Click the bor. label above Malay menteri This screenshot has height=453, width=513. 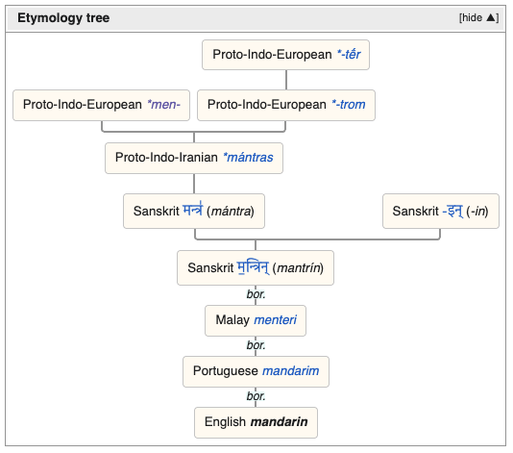click(256, 294)
